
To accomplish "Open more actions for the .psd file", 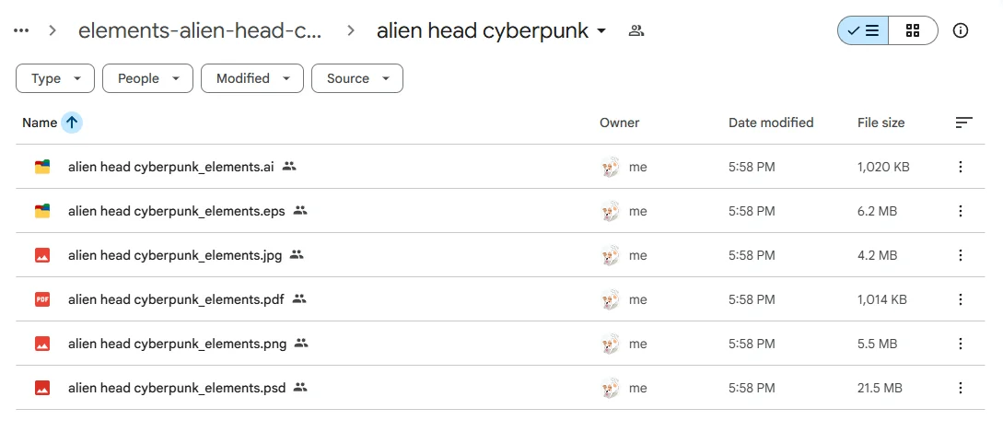I will coord(961,388).
